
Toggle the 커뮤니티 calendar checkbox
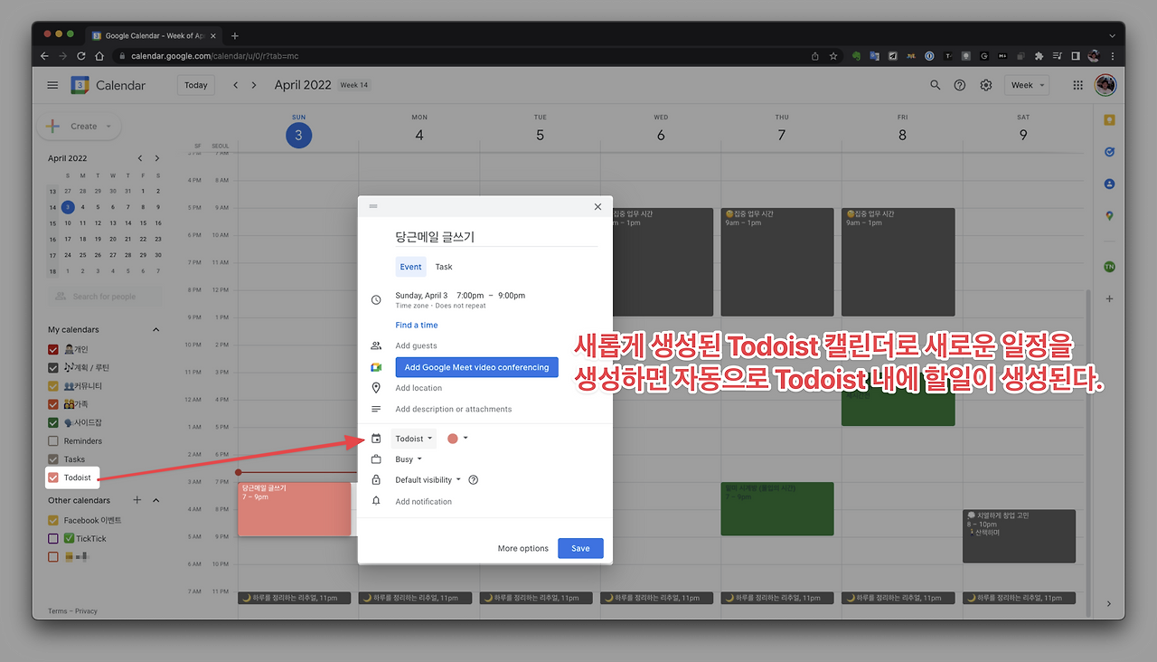tap(53, 386)
